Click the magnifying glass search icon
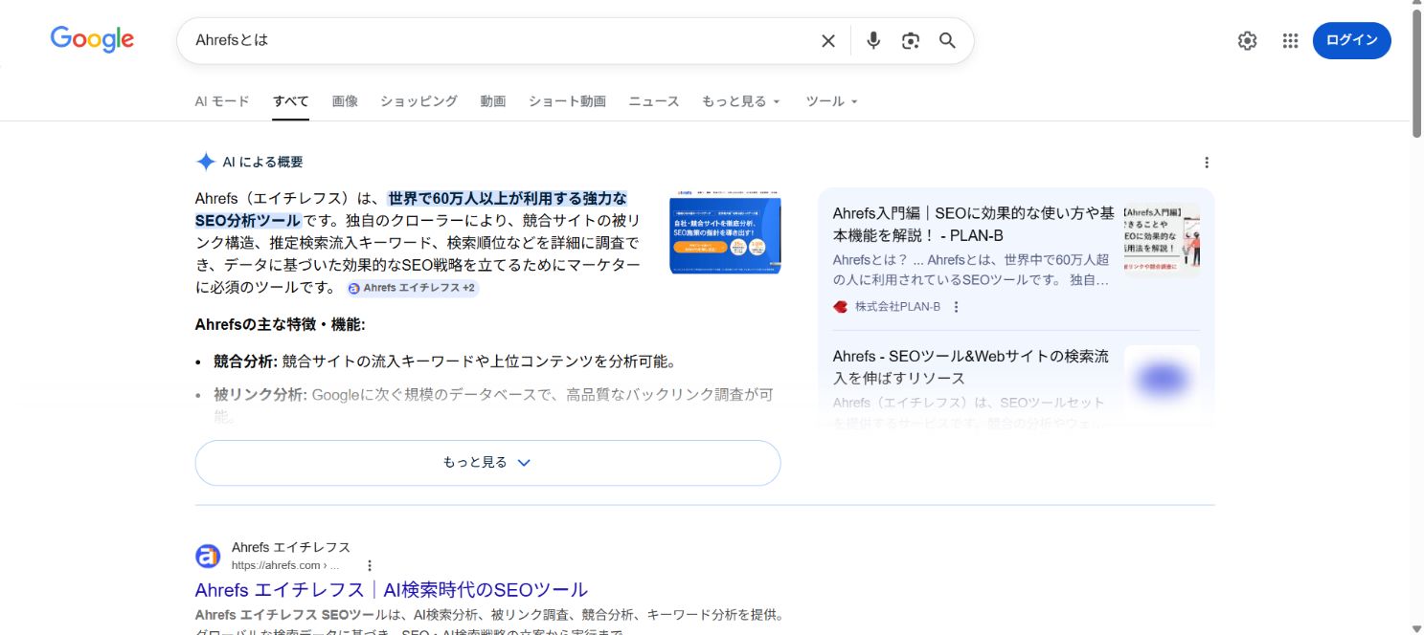The image size is (1424, 635). [x=947, y=41]
